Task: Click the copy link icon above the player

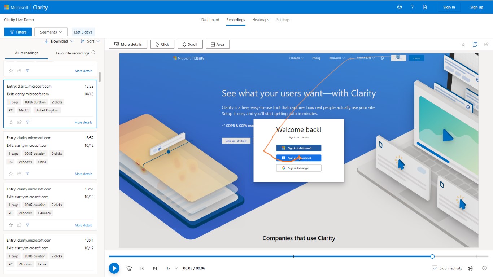Action: 475,44
